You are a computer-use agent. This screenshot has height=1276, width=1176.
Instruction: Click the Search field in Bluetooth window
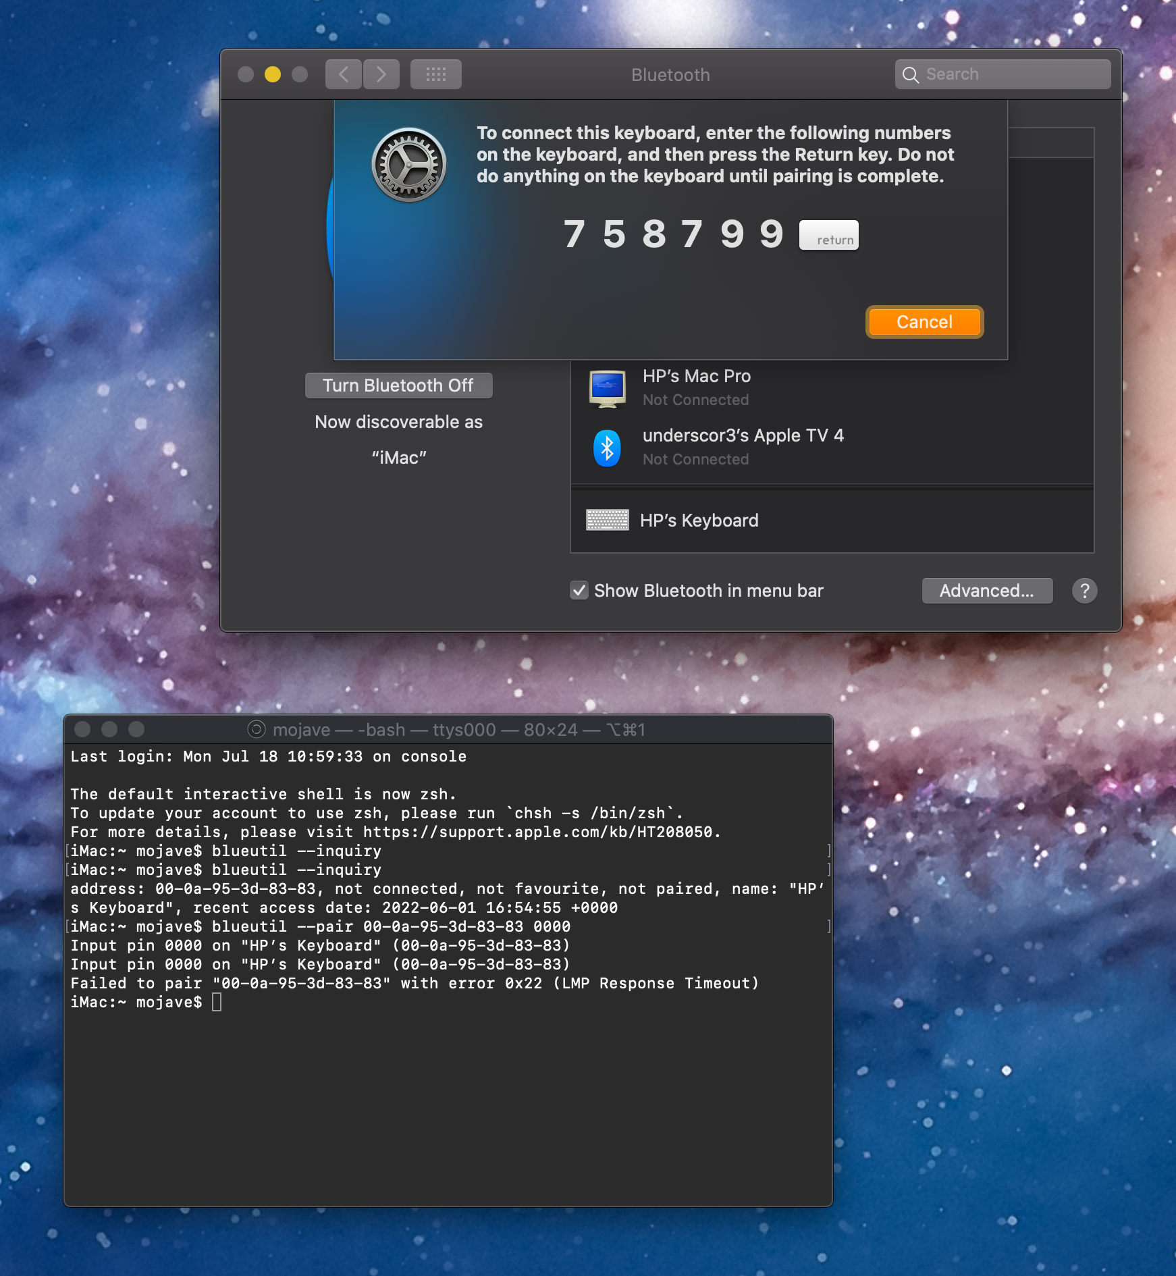1003,74
